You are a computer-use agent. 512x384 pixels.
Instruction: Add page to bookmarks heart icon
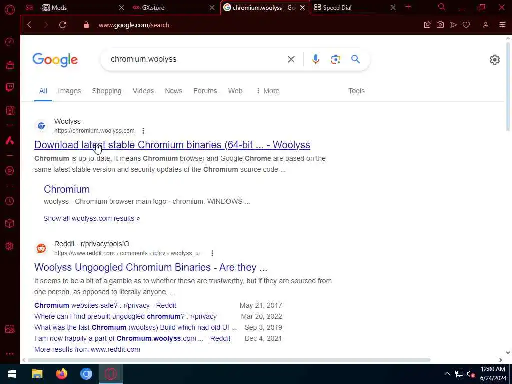(466, 25)
